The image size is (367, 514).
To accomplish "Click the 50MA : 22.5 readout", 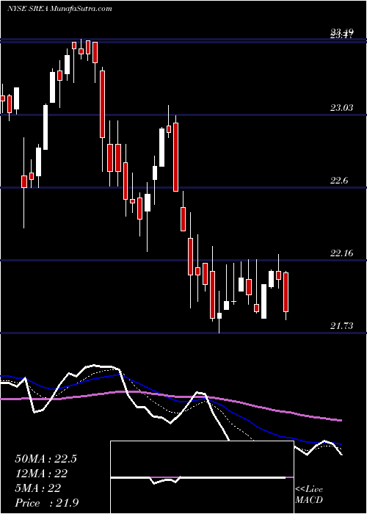I will pyautogui.click(x=46, y=459).
